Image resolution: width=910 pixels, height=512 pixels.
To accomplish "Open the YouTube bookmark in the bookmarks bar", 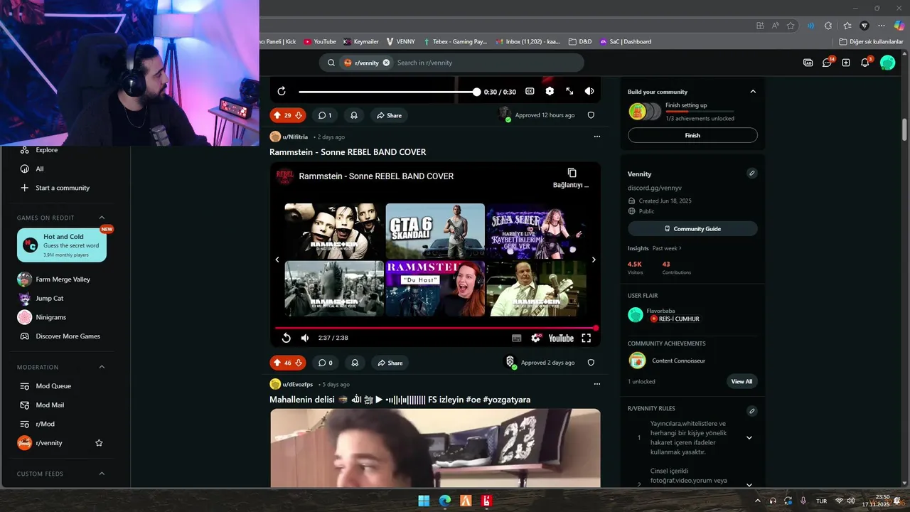I will click(319, 42).
